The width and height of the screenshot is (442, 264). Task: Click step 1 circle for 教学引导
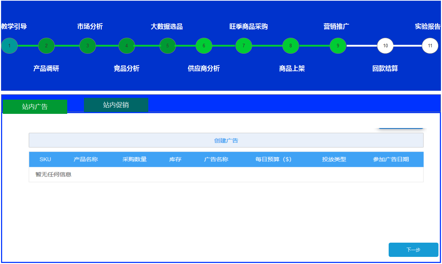[9, 46]
